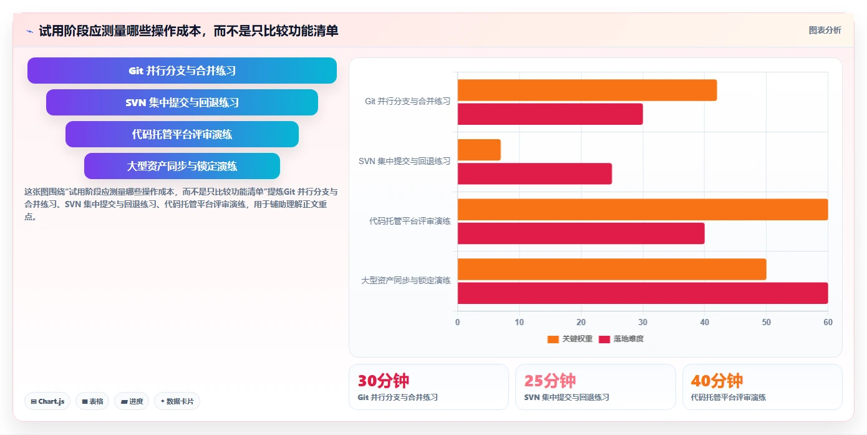
Task: Click the 落地难度 legend label text
Action: tap(628, 339)
